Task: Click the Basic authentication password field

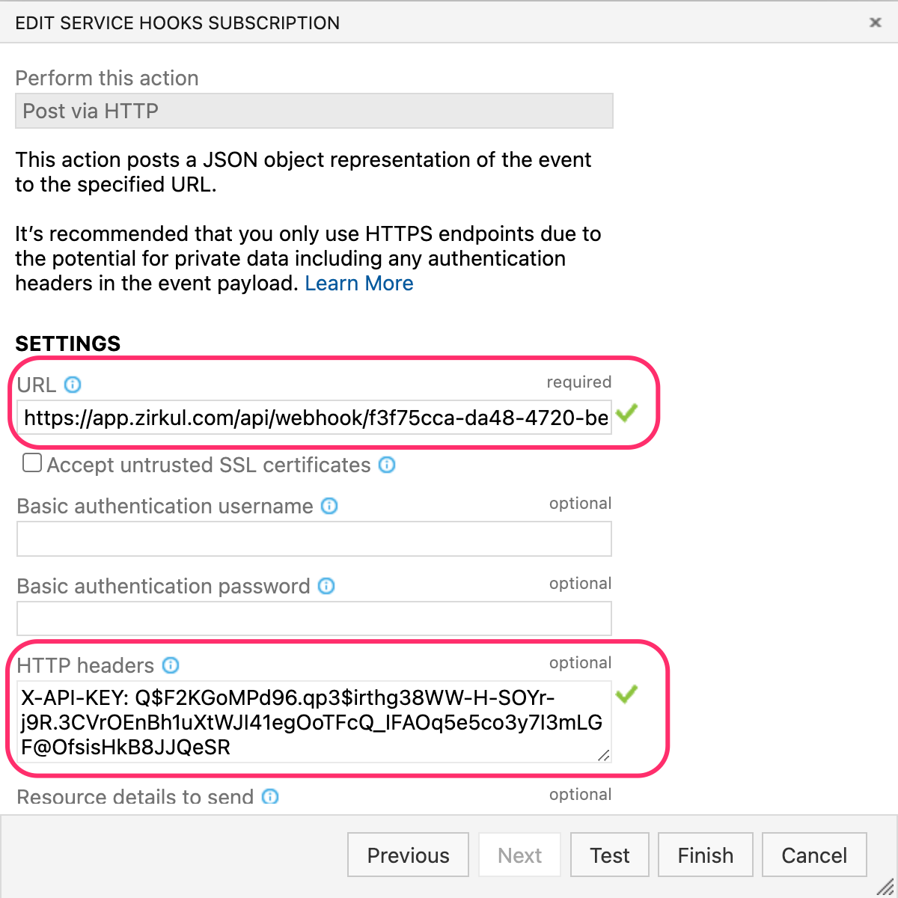Action: coord(314,619)
